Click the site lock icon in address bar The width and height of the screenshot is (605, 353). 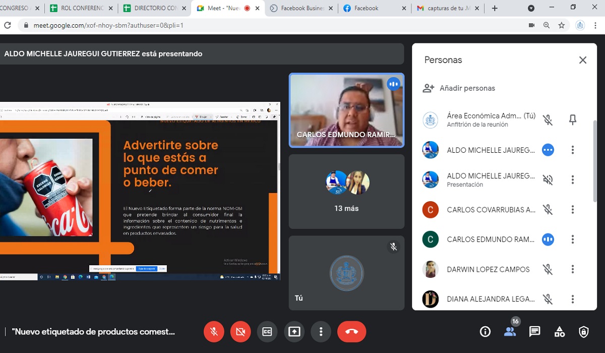(26, 25)
